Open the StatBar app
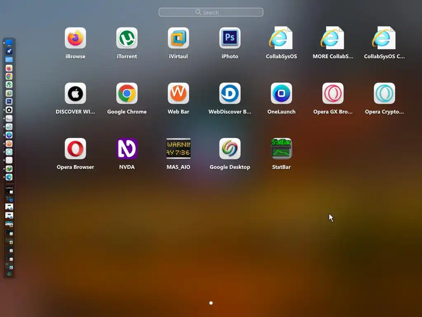This screenshot has width=422, height=317. 281,149
